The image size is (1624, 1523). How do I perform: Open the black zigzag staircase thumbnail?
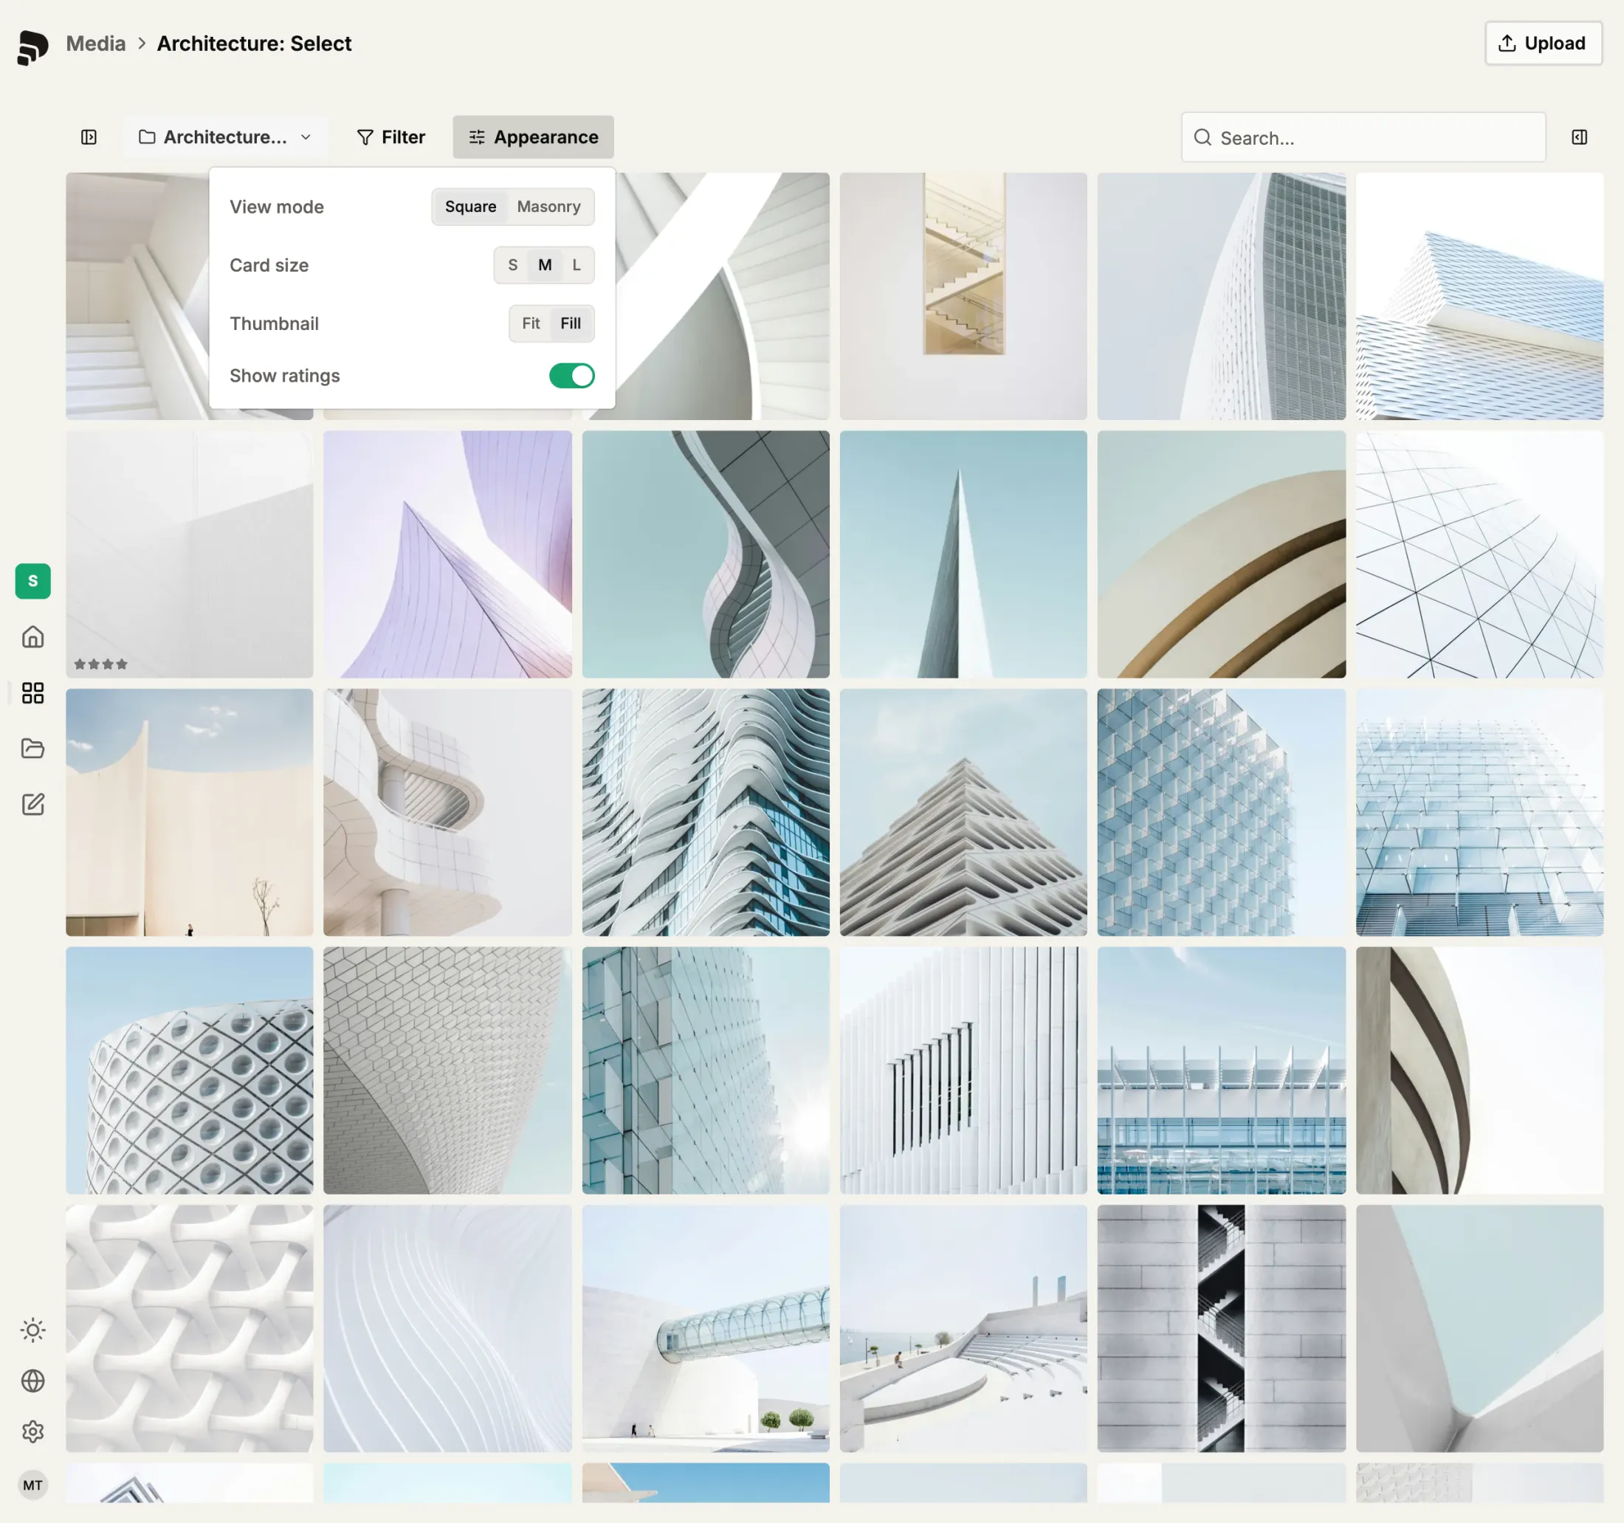(x=1221, y=1330)
